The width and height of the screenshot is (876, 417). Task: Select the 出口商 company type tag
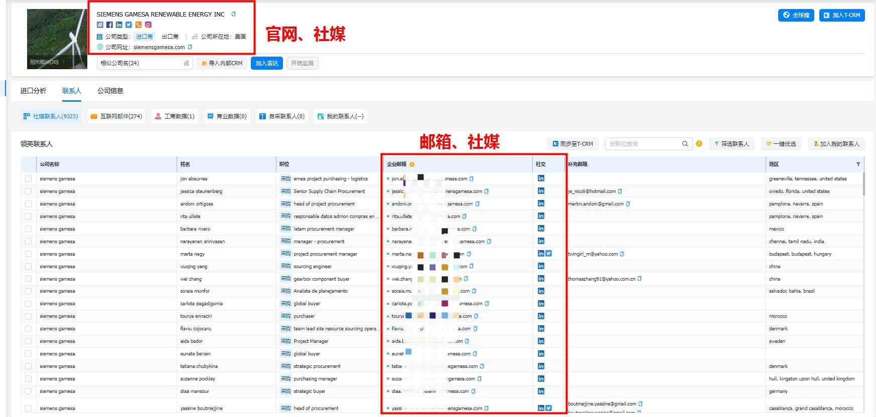pos(170,37)
